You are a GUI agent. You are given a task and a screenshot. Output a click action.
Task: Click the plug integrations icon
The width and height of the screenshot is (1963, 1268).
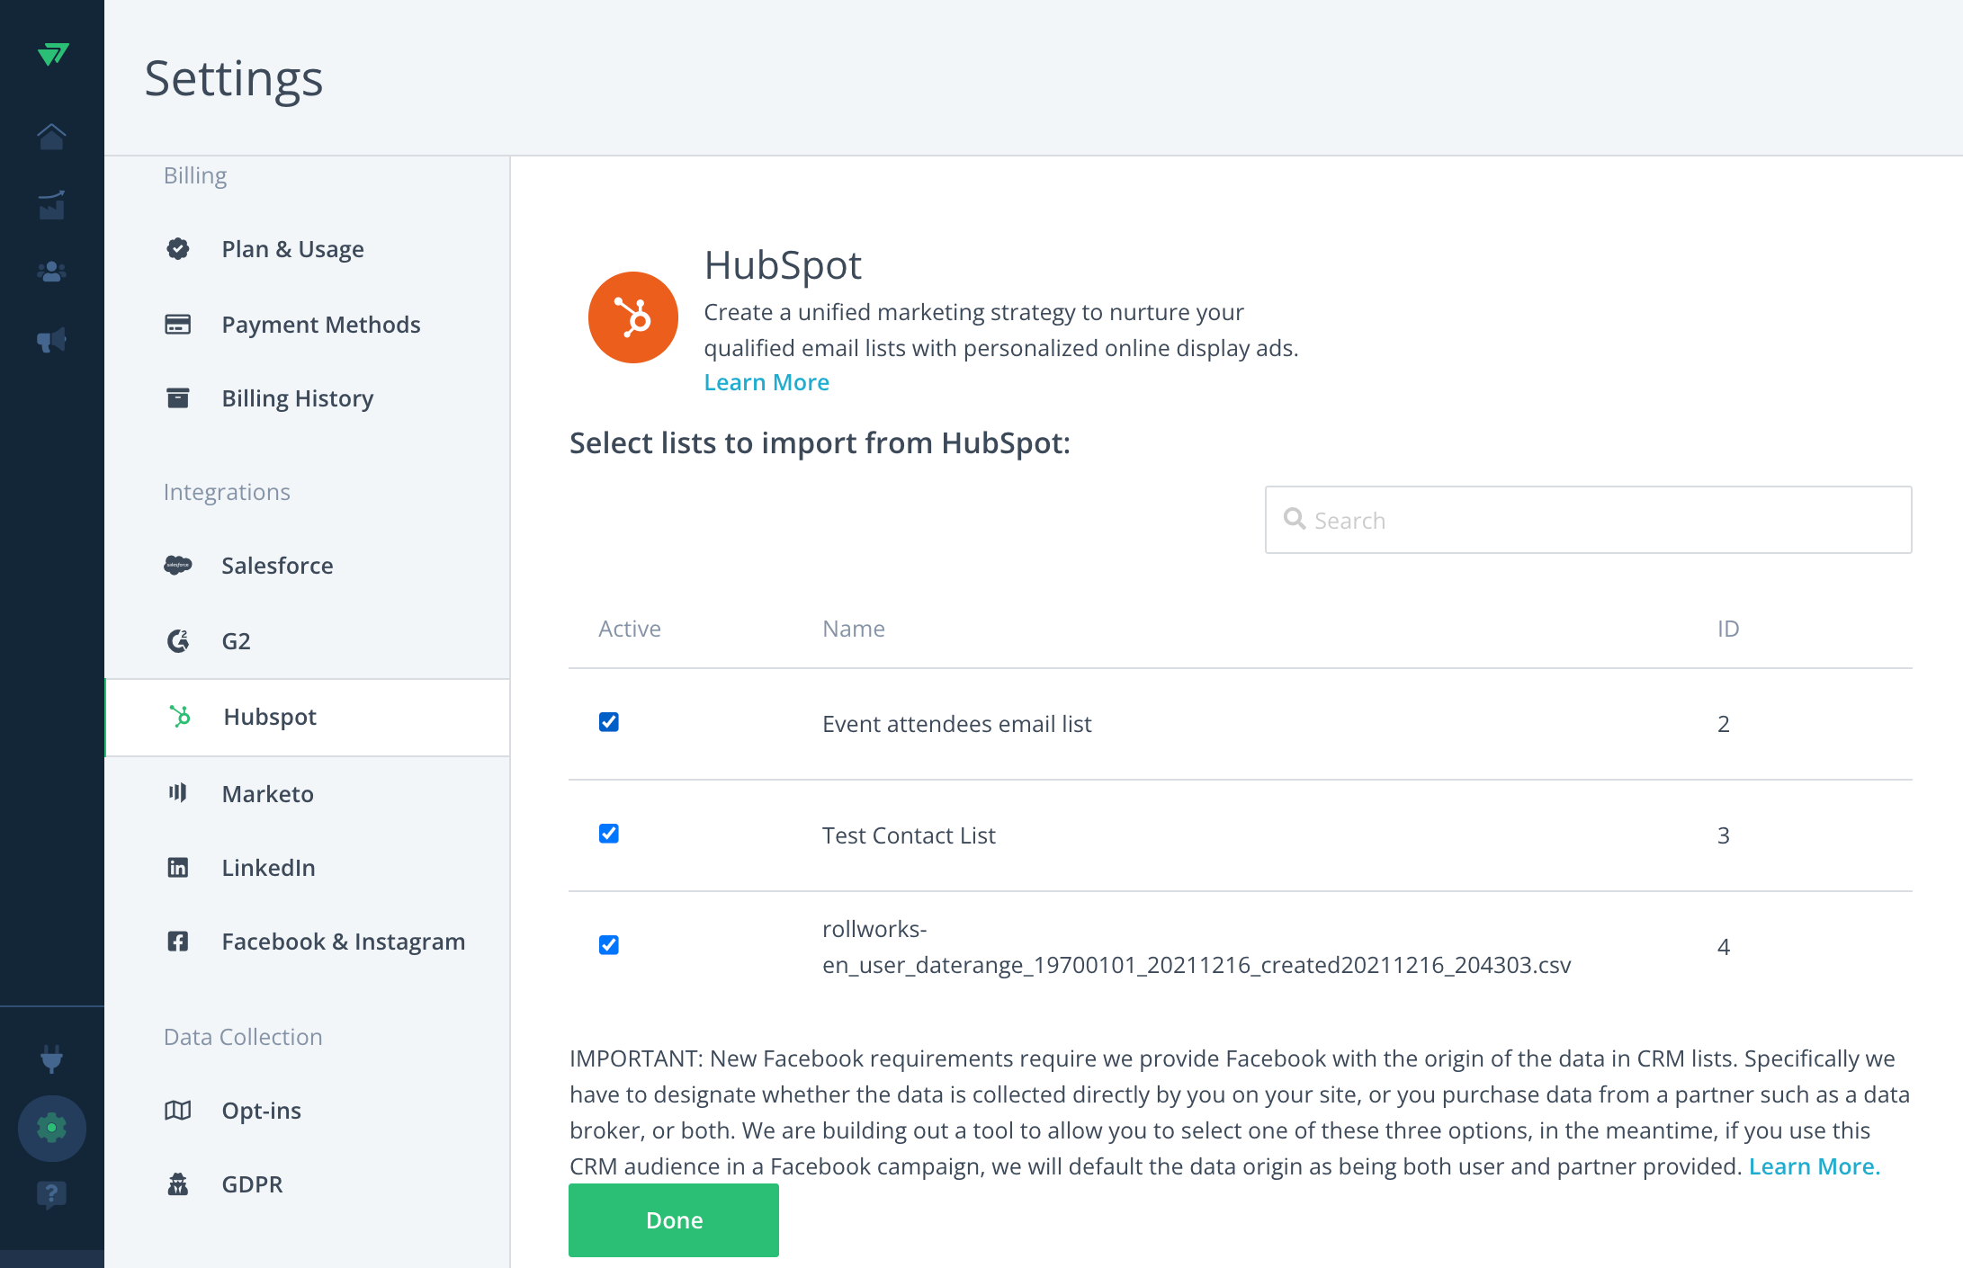coord(51,1059)
